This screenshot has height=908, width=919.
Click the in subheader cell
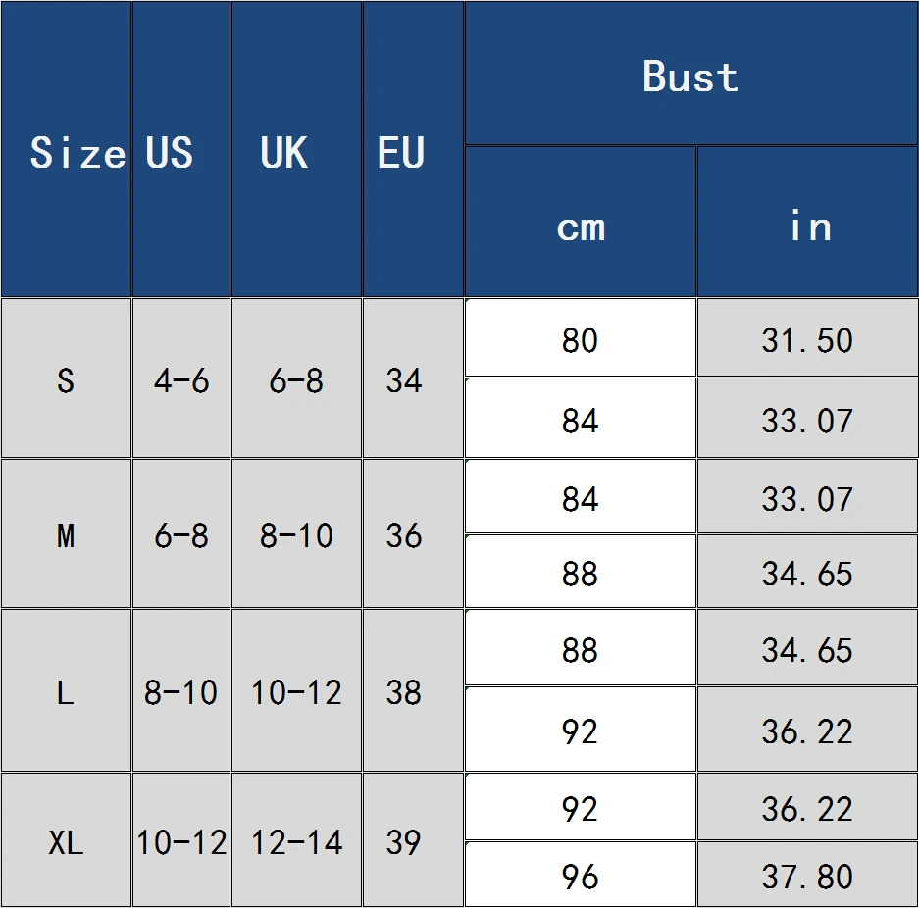pyautogui.click(x=807, y=222)
